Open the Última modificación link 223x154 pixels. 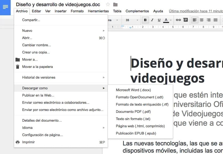[196, 11]
